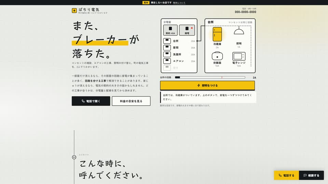This screenshot has height=184, width=328.
Task: Toggle the 居間 circuit breaker switch
Action: click(x=167, y=48)
